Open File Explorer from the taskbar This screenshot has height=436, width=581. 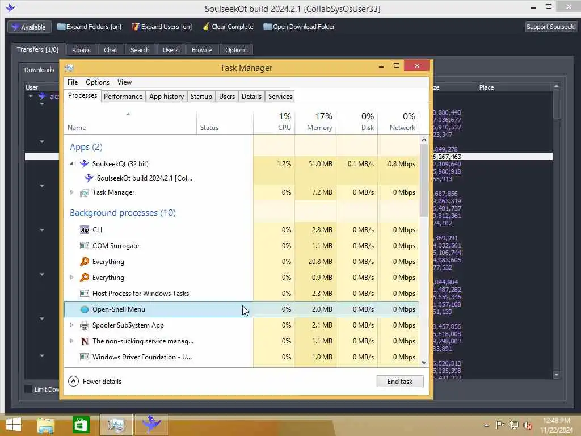(45, 425)
